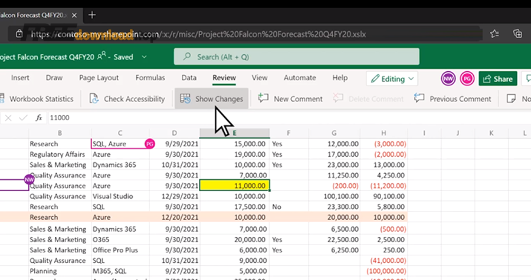Select the No cell in column F
Viewport: 531px width, 280px height.
[289, 207]
